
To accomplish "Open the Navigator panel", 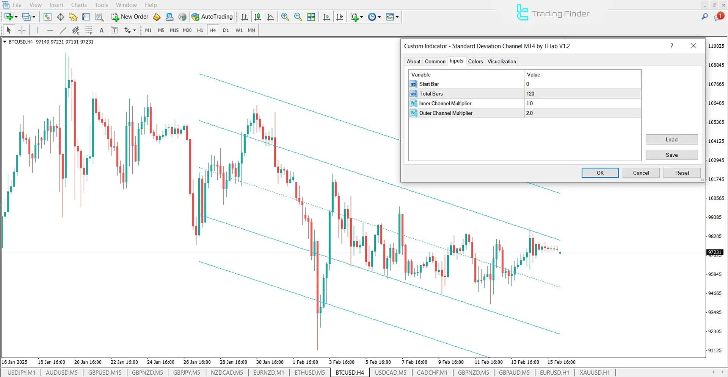I will 73,17.
